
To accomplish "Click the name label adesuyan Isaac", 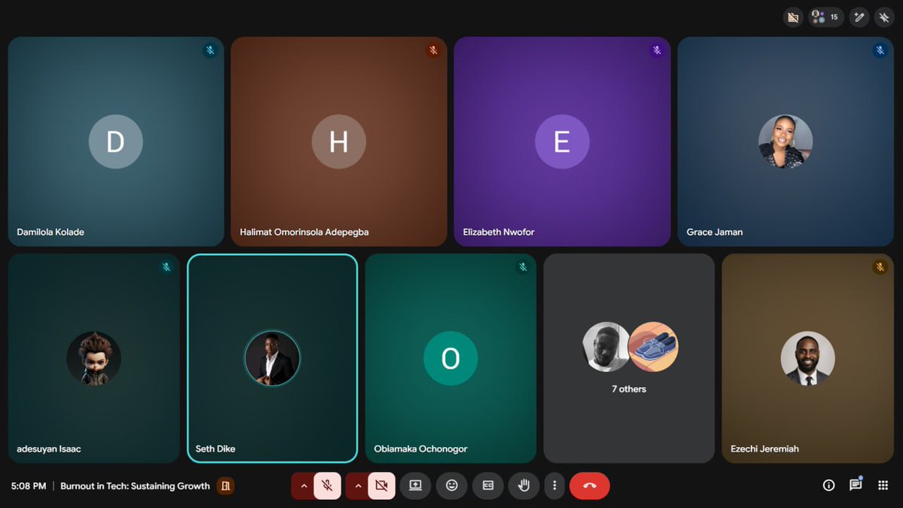I will pyautogui.click(x=49, y=449).
